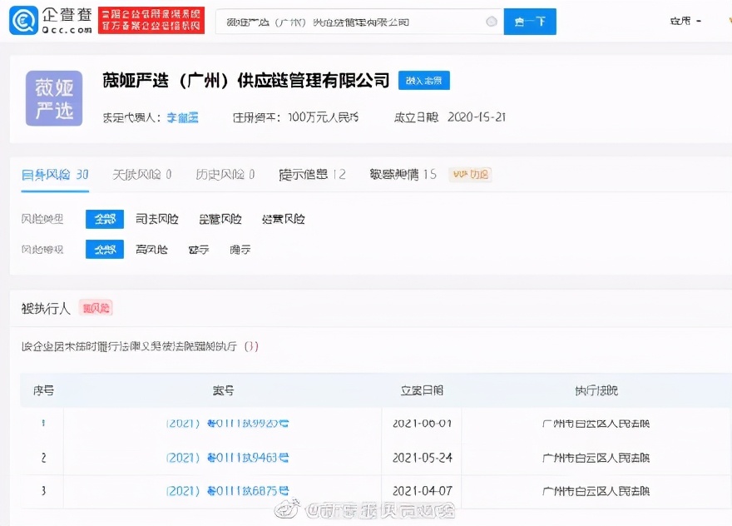732x526 pixels.
Task: Click the 企查查 logo icon at top left
Action: (x=22, y=20)
